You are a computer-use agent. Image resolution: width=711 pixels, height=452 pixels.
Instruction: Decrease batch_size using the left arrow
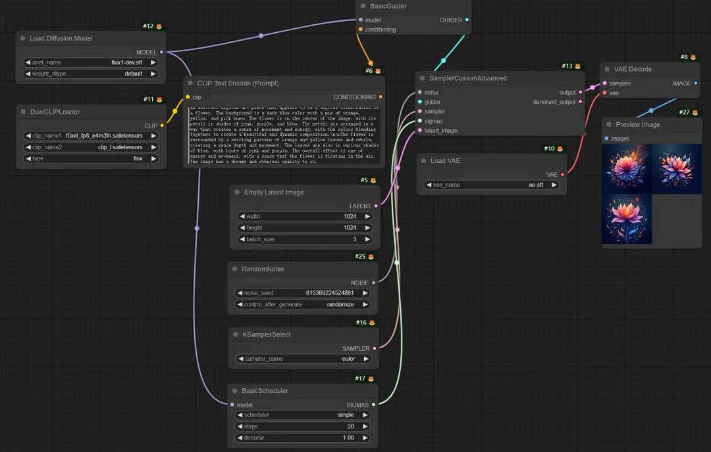[x=242, y=239]
